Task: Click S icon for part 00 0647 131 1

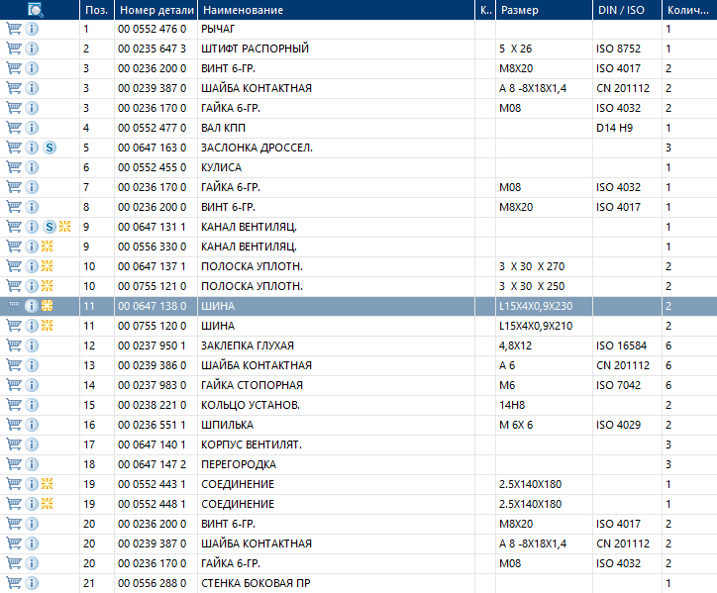Action: tap(50, 227)
